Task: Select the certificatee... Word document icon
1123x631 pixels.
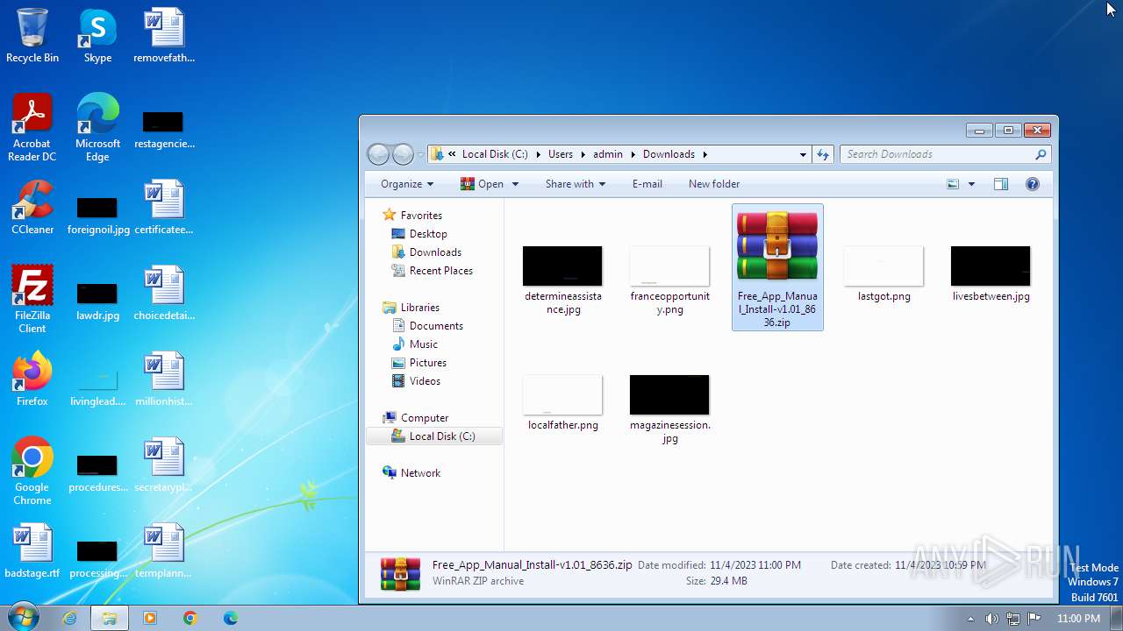Action: click(164, 208)
